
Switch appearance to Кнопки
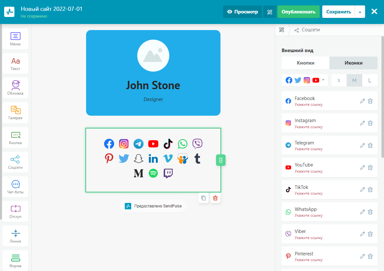[306, 63]
